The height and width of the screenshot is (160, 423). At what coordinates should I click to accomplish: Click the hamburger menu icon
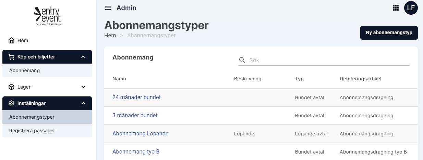pyautogui.click(x=108, y=8)
